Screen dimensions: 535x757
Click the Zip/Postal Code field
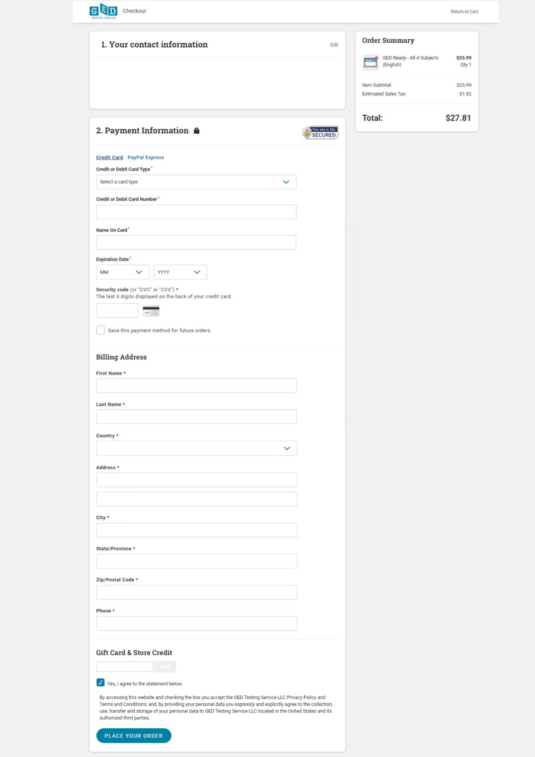click(x=196, y=592)
